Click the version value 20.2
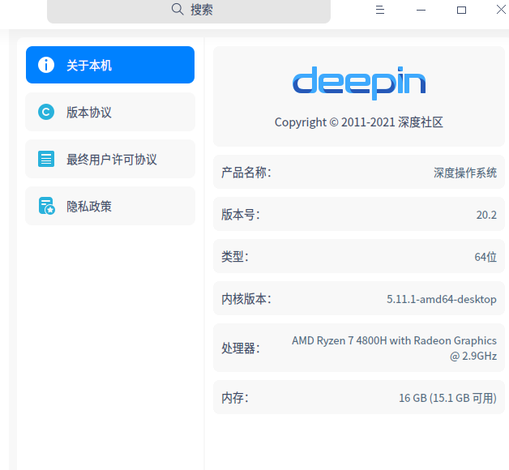 tap(486, 215)
